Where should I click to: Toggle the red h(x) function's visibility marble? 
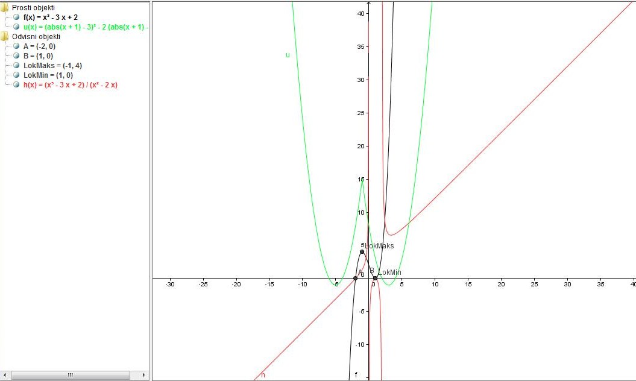click(x=16, y=84)
